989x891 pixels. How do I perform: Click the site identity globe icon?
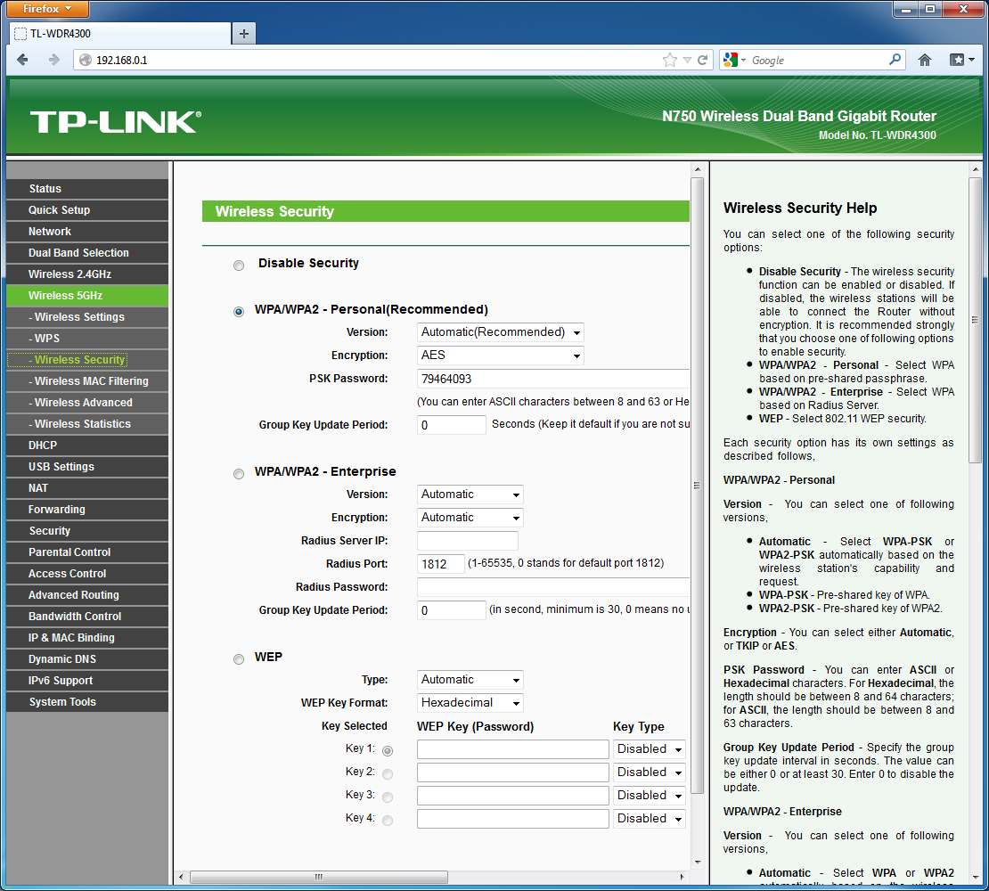pyautogui.click(x=86, y=60)
